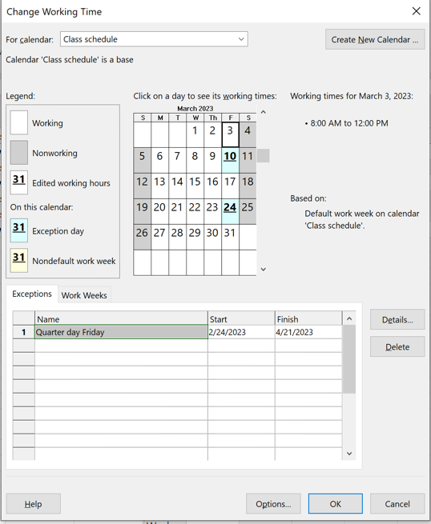
Task: Click the calendar scrollbar thumb
Action: point(264,156)
